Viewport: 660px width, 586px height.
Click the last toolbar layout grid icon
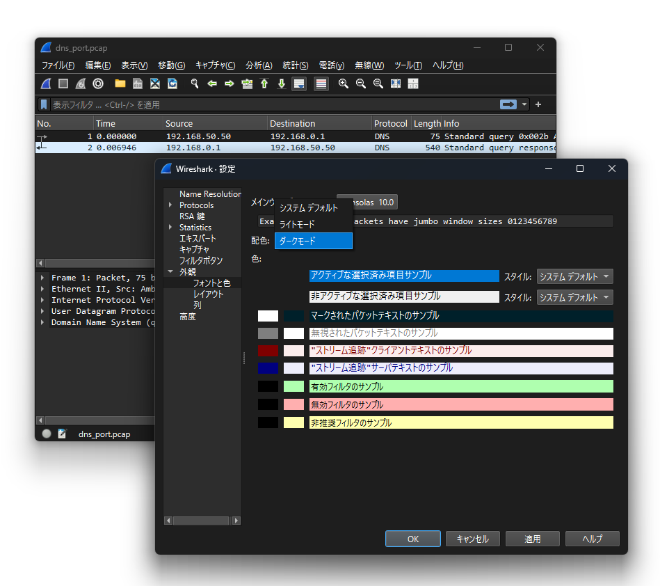[413, 84]
